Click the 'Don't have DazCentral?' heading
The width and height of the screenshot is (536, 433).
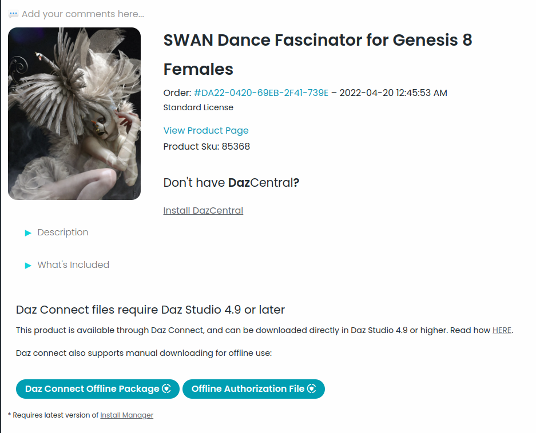click(x=232, y=183)
